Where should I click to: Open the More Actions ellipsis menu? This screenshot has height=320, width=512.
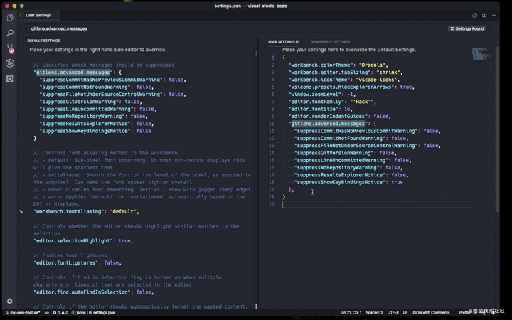pyautogui.click(x=494, y=16)
